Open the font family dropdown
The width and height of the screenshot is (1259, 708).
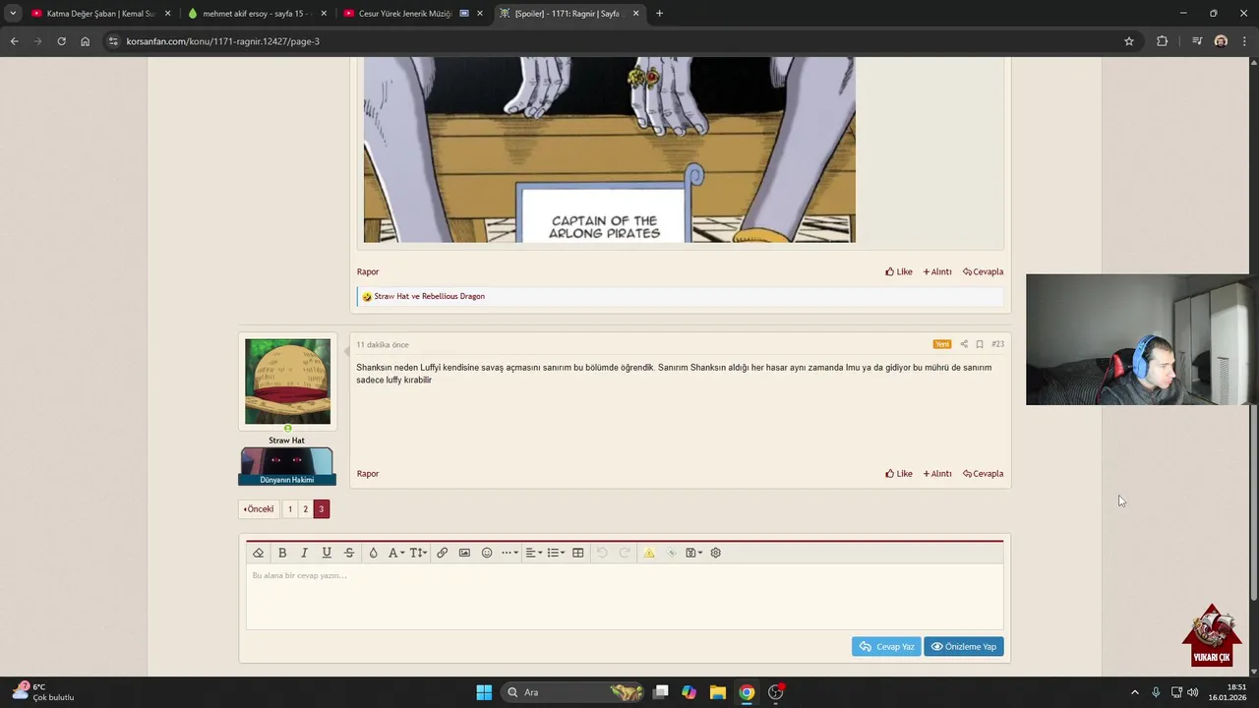pyautogui.click(x=395, y=553)
